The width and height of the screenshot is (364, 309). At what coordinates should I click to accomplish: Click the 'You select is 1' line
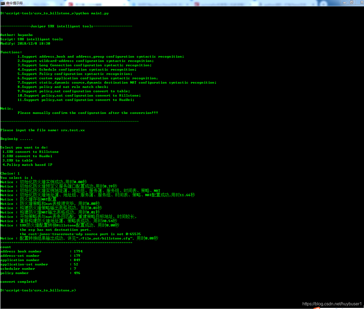16,178
